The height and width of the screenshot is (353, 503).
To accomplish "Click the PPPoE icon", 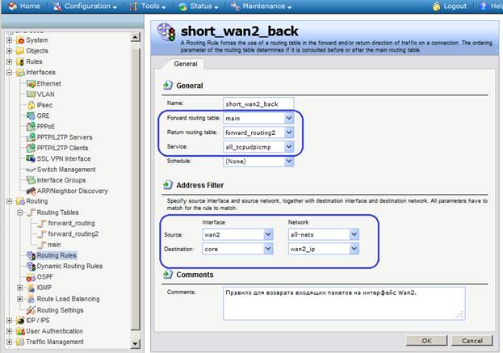I will (x=31, y=127).
